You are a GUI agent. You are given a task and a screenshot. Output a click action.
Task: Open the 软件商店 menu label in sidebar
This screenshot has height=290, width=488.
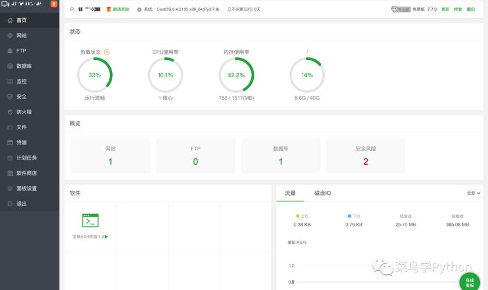click(x=27, y=173)
